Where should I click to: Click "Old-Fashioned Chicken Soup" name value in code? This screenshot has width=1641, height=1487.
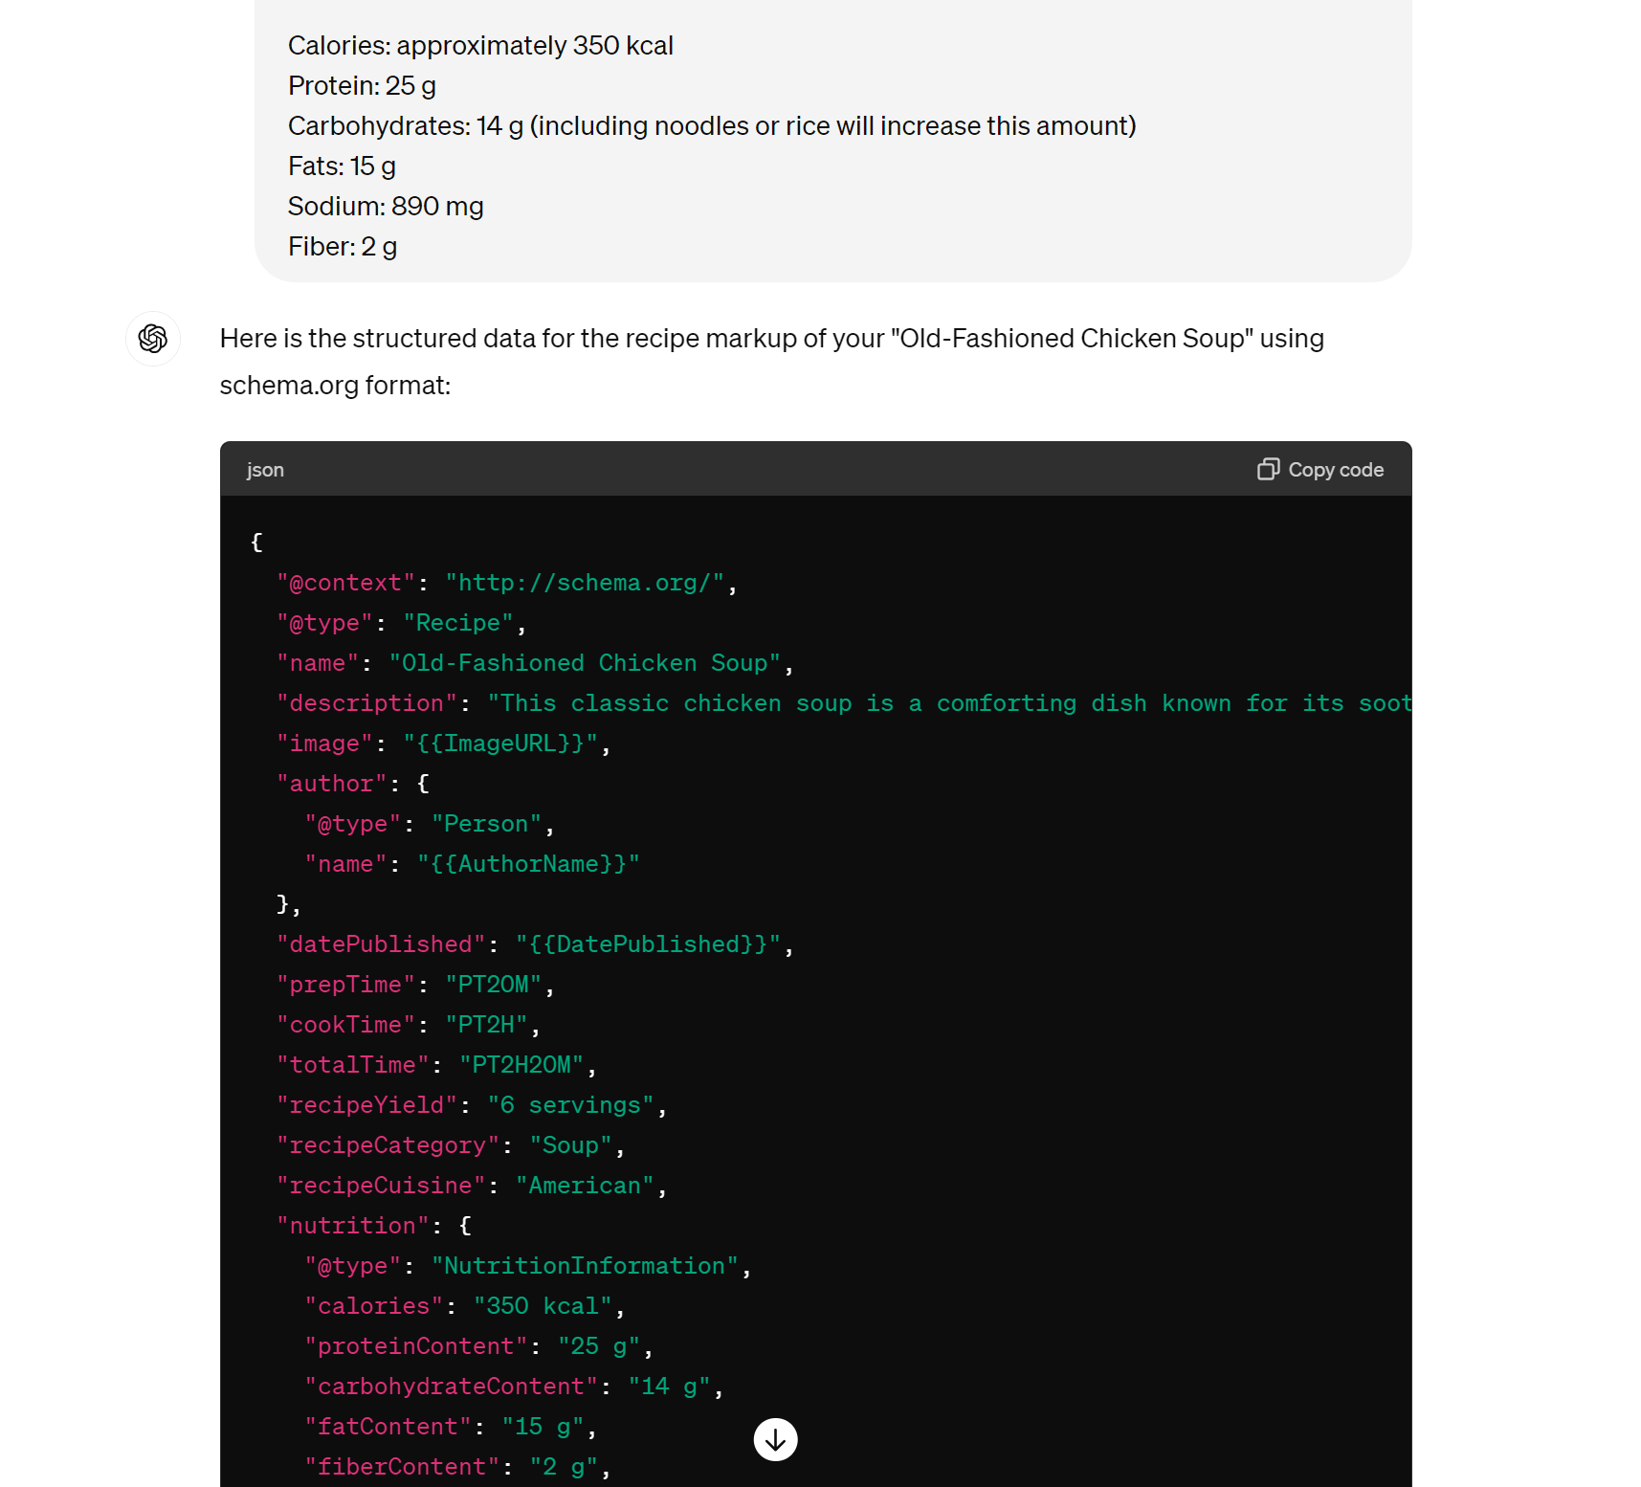pyautogui.click(x=584, y=663)
